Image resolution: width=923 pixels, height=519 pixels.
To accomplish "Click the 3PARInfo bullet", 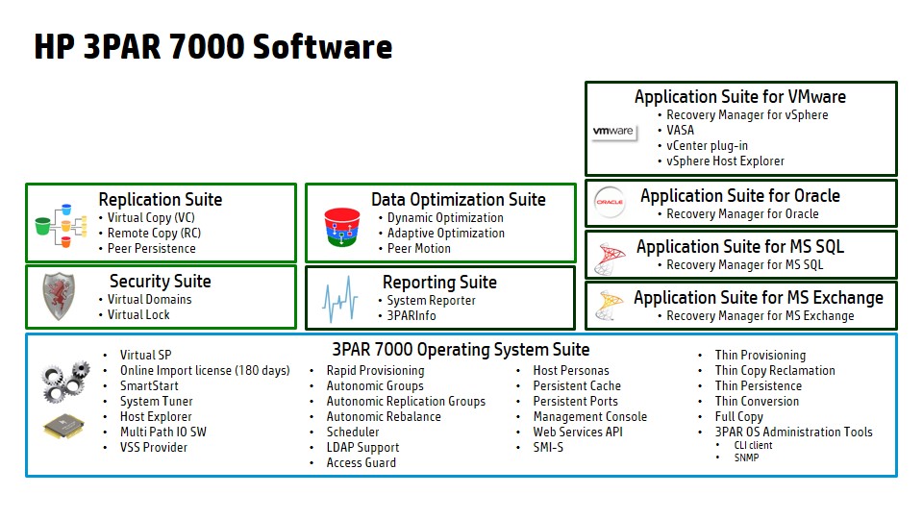I will point(412,315).
